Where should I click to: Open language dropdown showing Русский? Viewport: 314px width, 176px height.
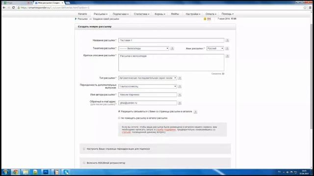pos(215,48)
